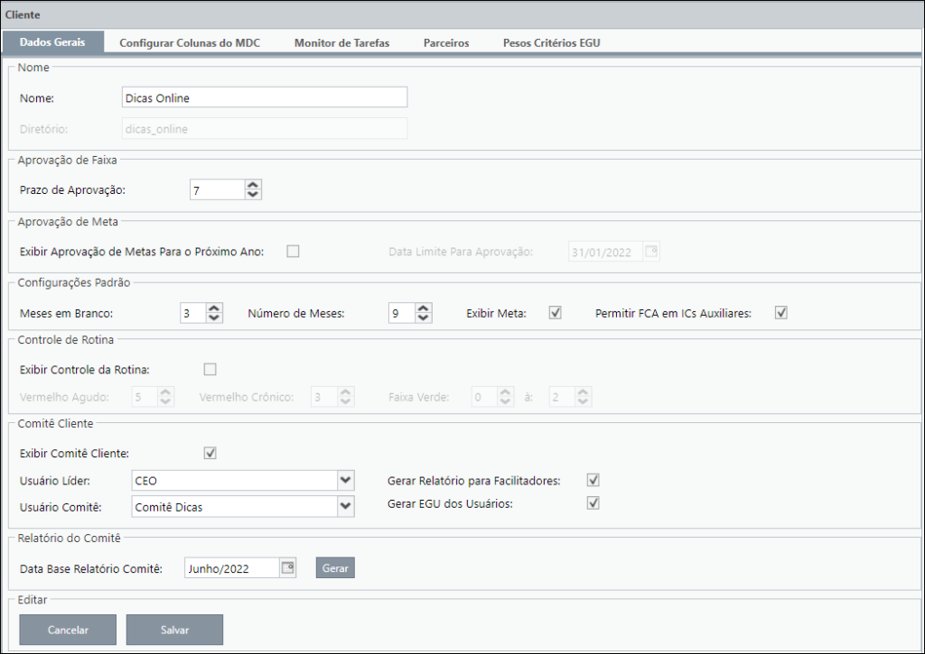925x654 pixels.
Task: Uncheck Exibir Comitê Cliente checkbox
Action: click(210, 453)
